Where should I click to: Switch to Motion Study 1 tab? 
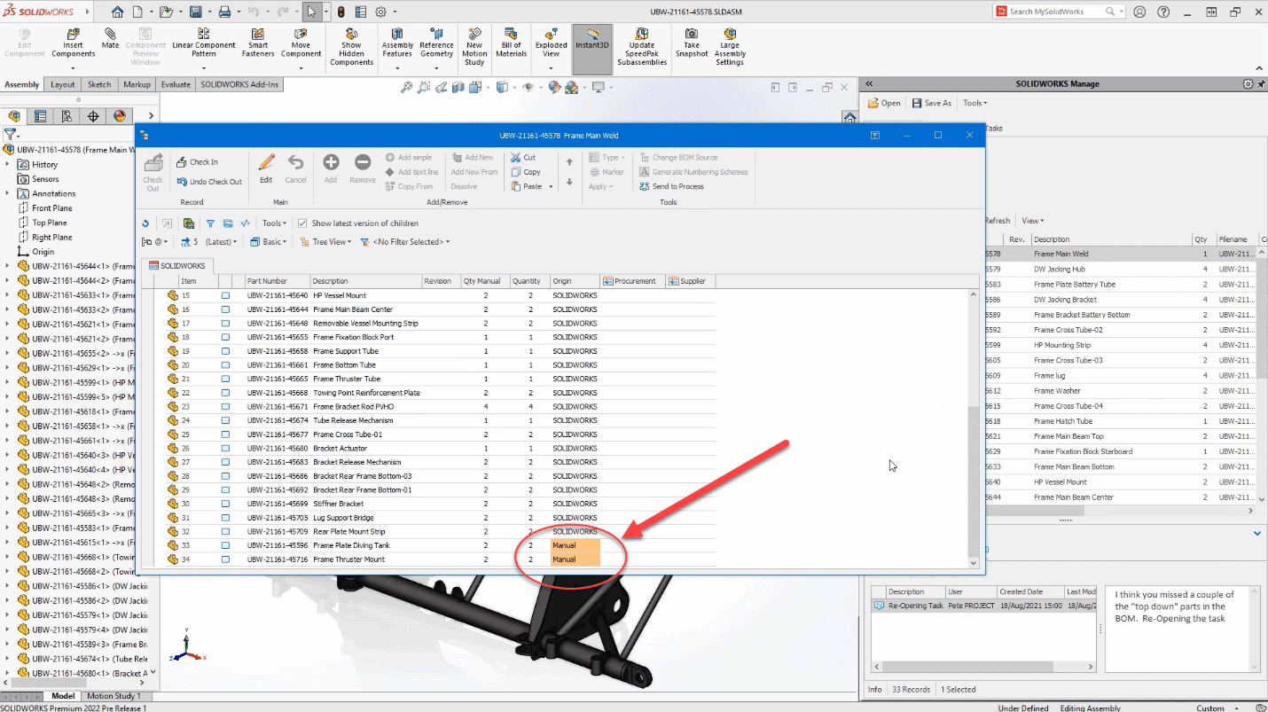[x=113, y=696]
